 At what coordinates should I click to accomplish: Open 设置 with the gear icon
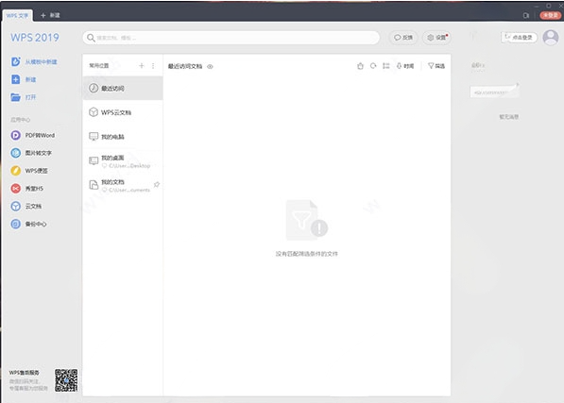click(436, 38)
